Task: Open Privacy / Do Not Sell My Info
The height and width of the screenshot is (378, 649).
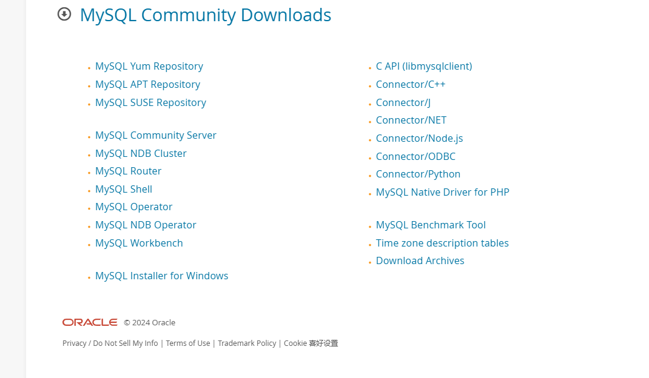Action: [x=110, y=343]
